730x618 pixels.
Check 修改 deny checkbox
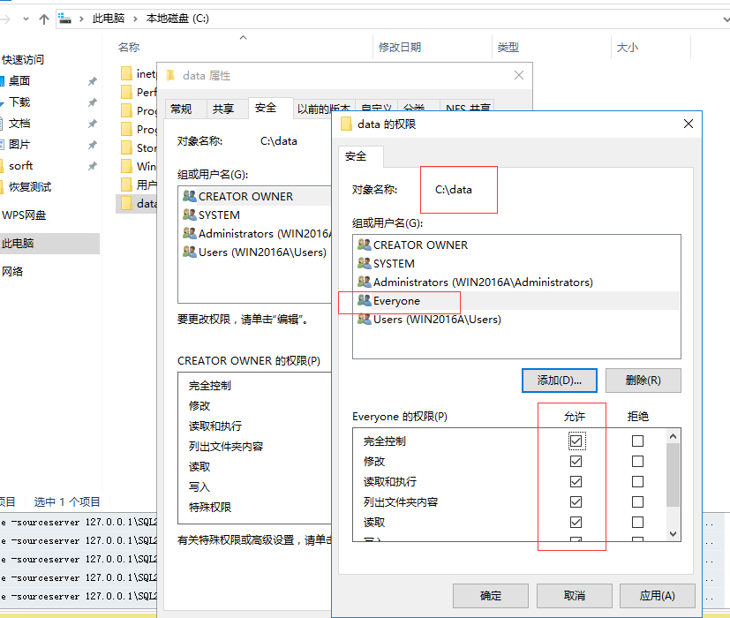pyautogui.click(x=638, y=461)
